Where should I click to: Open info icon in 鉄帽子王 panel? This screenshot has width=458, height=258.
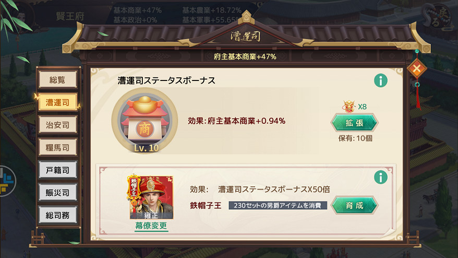click(381, 177)
